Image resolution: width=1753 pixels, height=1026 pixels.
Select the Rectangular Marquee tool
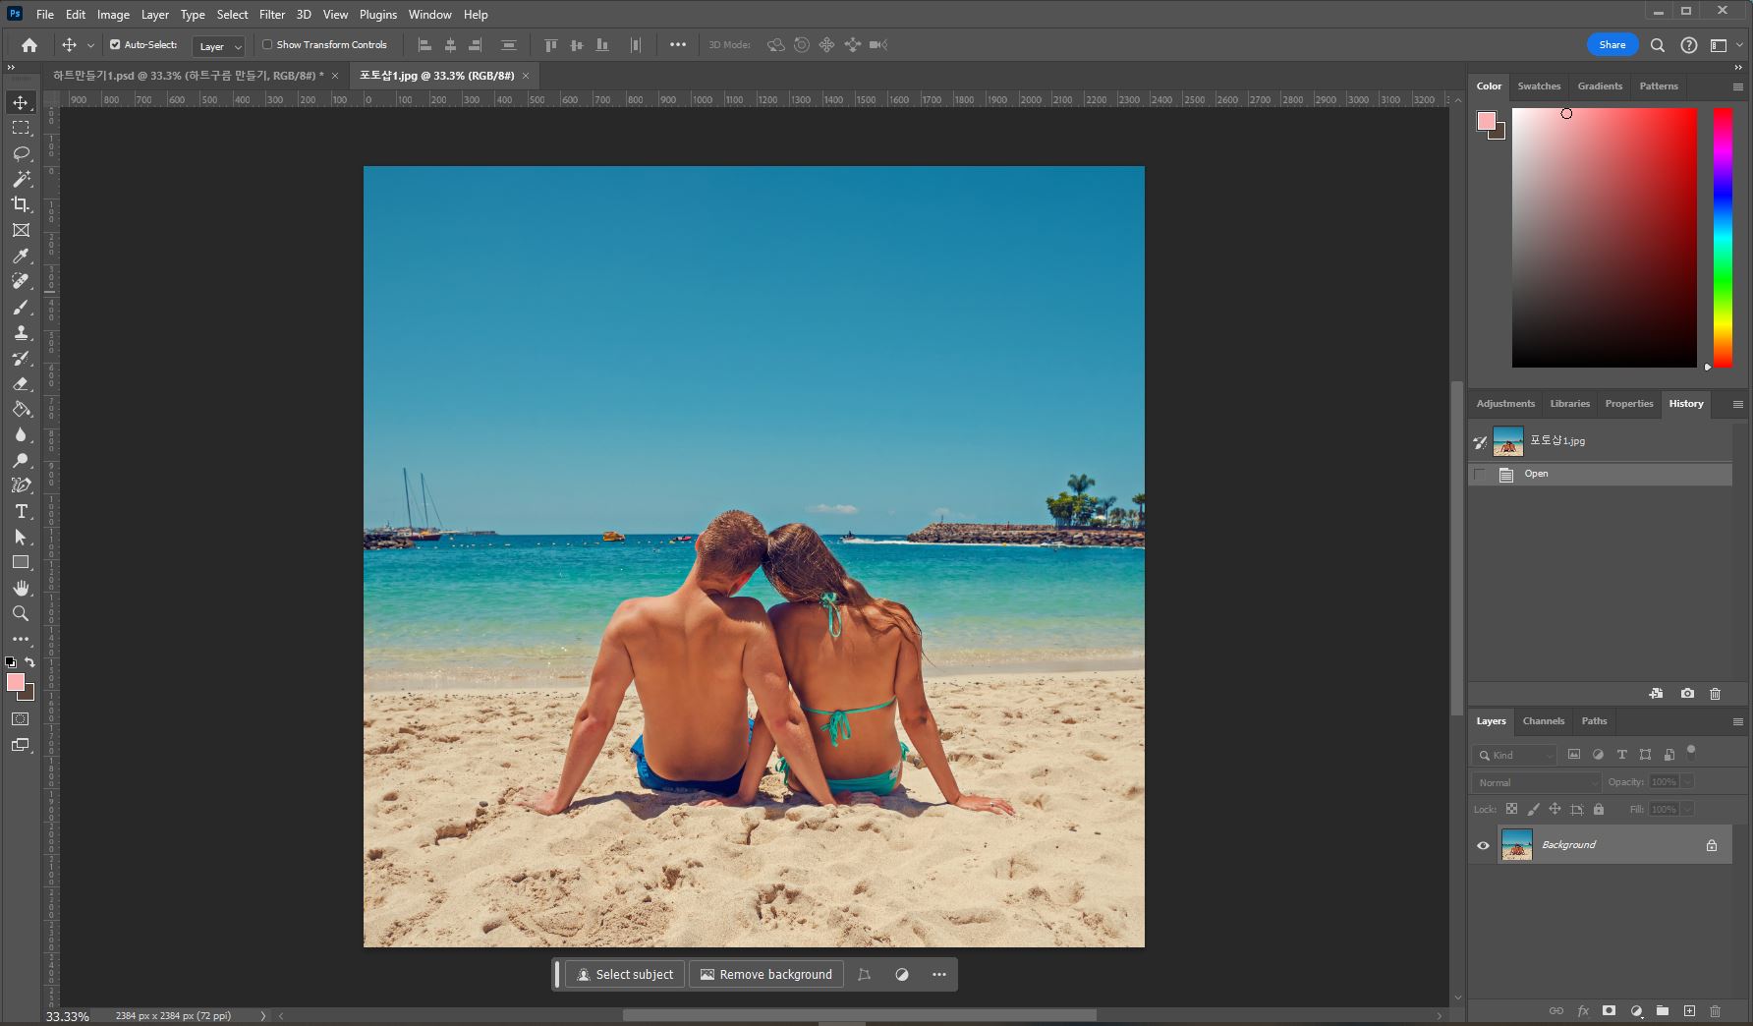[21, 128]
